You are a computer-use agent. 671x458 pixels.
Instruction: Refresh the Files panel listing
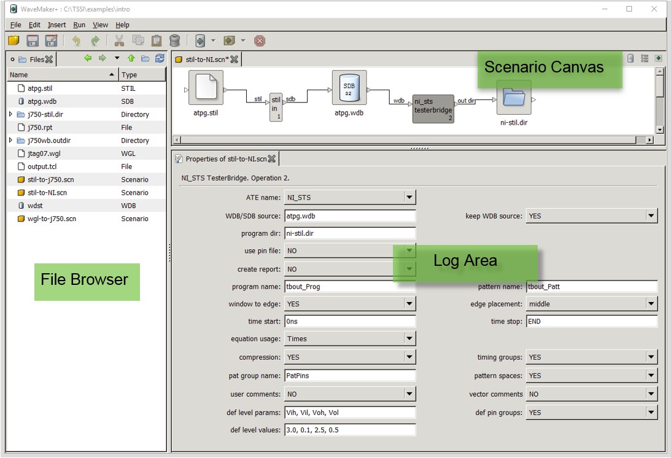click(x=160, y=58)
